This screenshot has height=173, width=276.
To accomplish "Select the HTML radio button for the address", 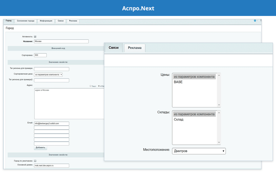I will point(99,86).
